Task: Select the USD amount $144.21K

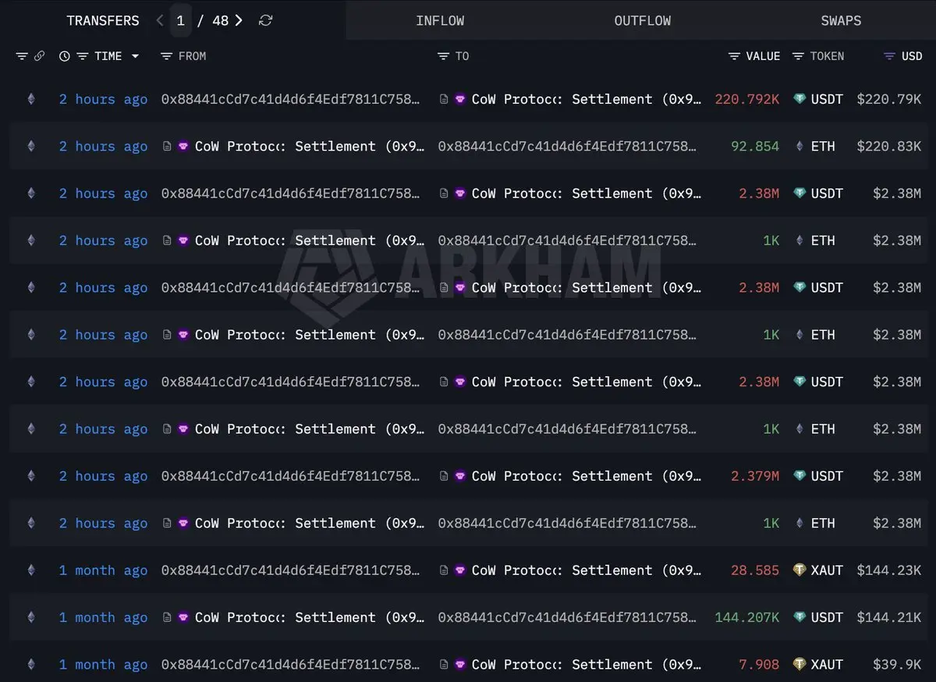Action: (888, 617)
